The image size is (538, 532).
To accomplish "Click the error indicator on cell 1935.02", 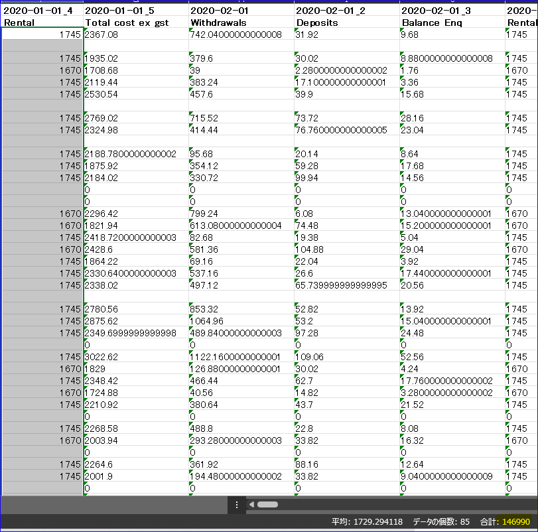I will click(x=86, y=54).
